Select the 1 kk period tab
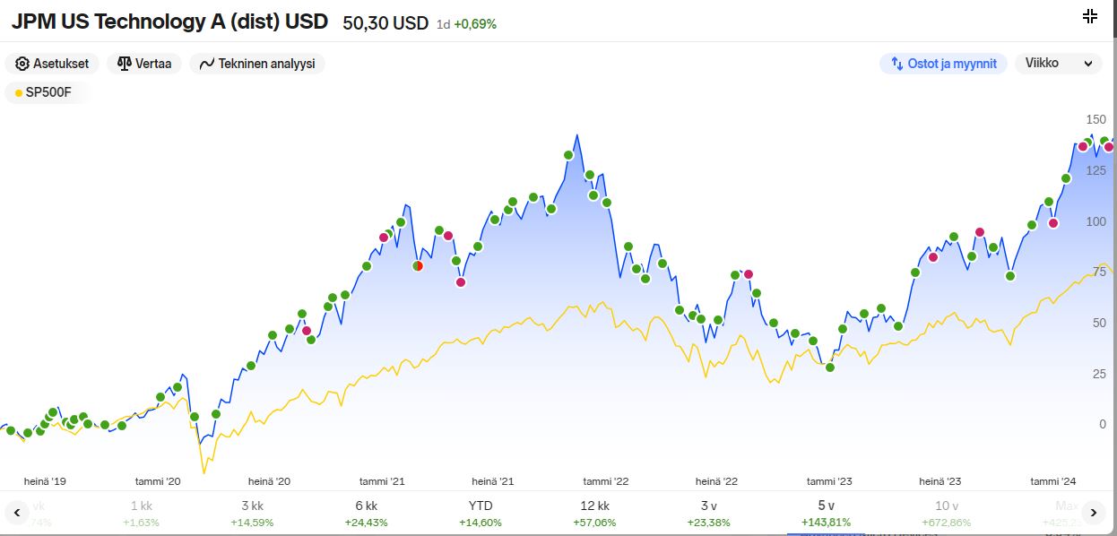This screenshot has height=536, width=1117. click(x=142, y=513)
